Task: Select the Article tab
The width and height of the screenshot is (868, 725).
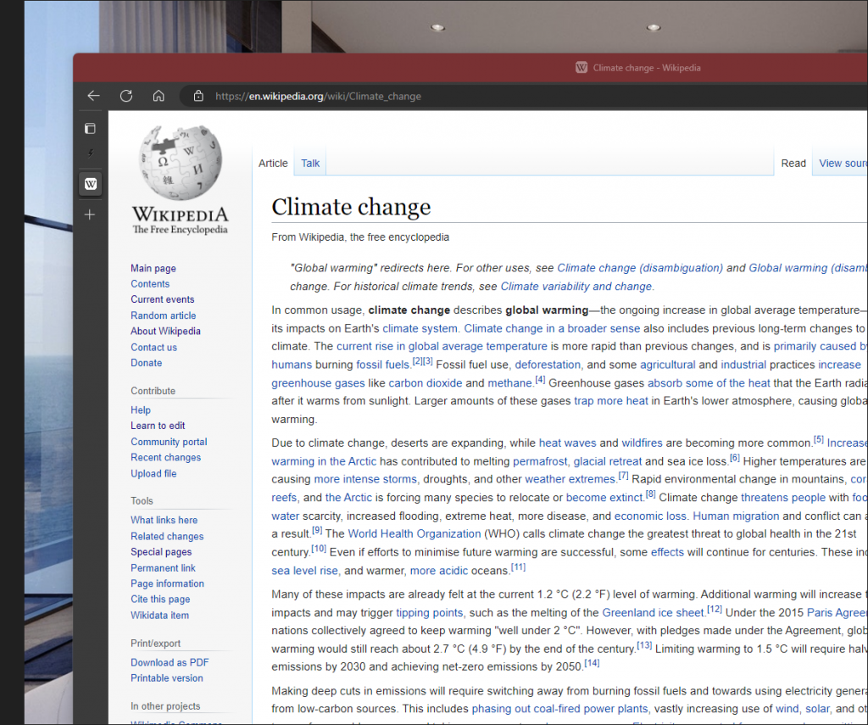Action: 273,163
